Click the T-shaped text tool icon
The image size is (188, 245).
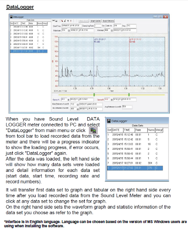(68, 21)
